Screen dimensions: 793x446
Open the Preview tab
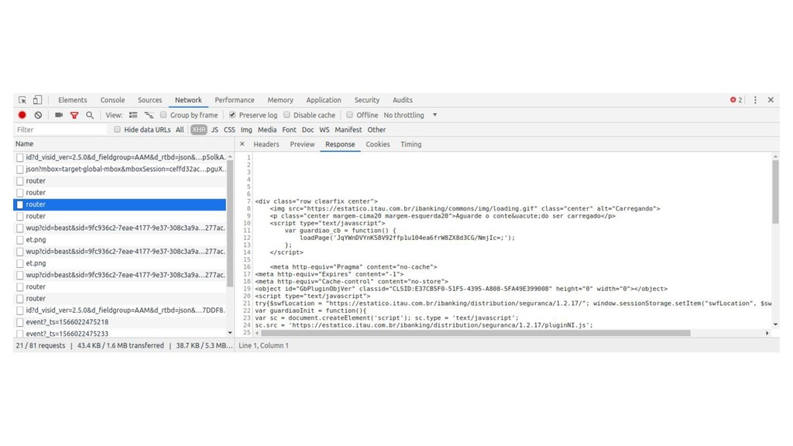pos(302,145)
